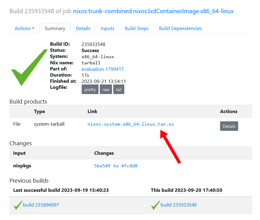
Task: Switch to the Summary tab
Action: click(x=55, y=28)
